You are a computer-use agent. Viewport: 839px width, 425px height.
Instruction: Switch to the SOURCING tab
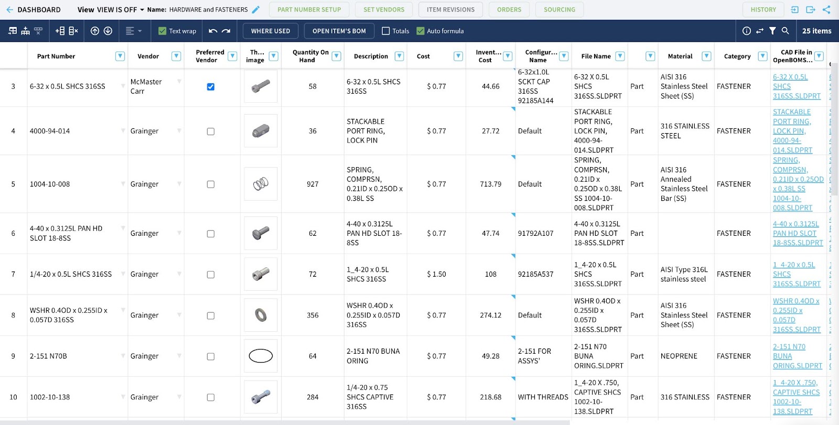(559, 9)
